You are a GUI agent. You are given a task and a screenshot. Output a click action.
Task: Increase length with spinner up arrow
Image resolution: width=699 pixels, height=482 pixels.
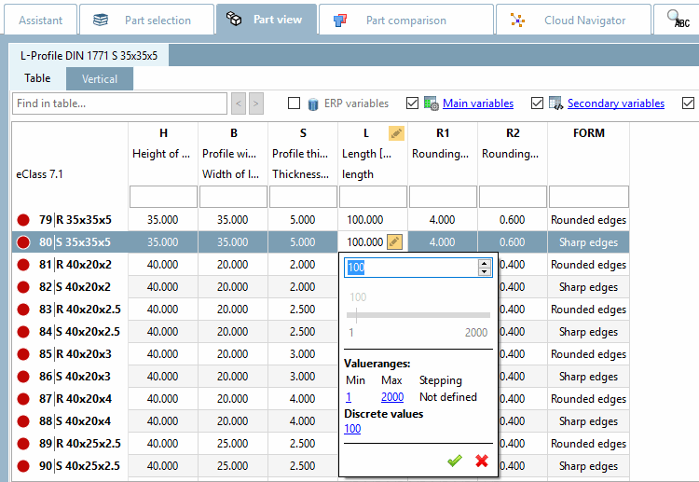(483, 264)
